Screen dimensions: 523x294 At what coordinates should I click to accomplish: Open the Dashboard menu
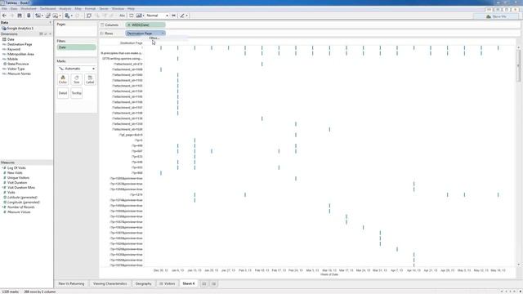(x=47, y=9)
